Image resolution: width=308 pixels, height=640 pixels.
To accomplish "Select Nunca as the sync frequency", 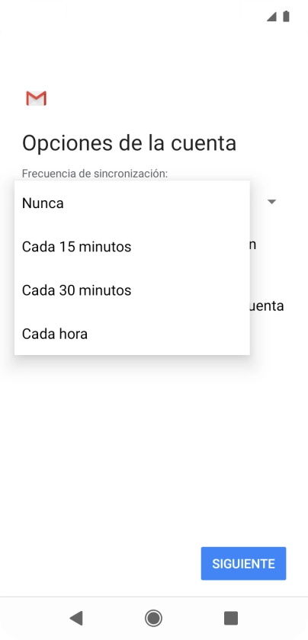I will [x=132, y=203].
